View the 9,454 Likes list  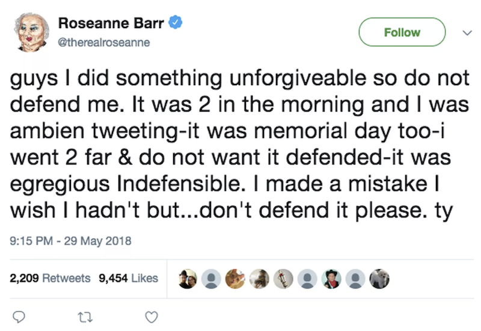click(128, 278)
